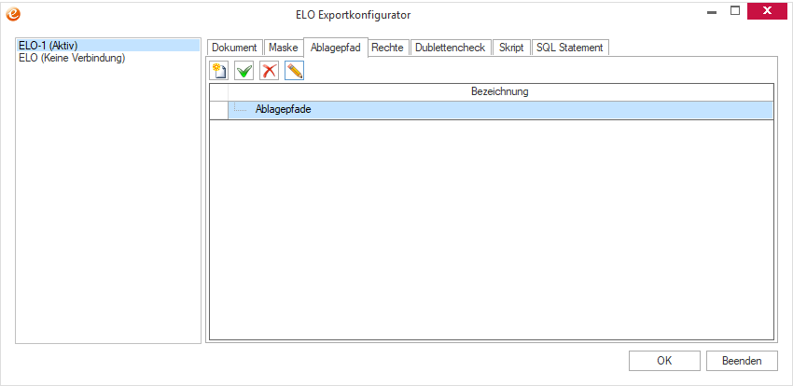Click the red X delete icon
The image size is (793, 386).
coord(270,71)
